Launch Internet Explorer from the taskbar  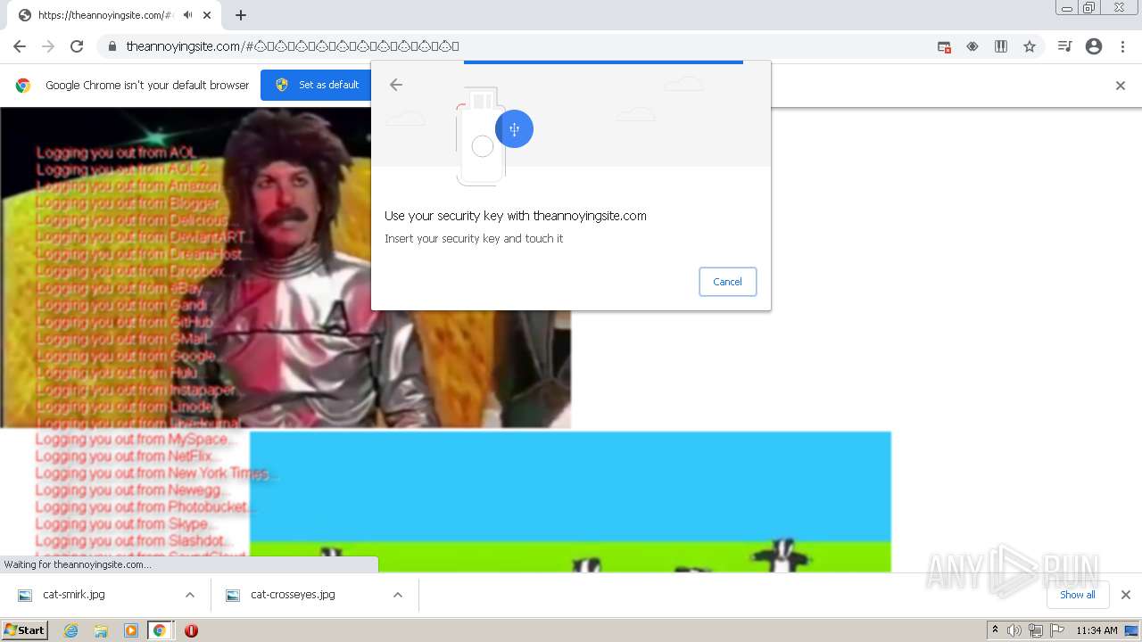pyautogui.click(x=71, y=630)
